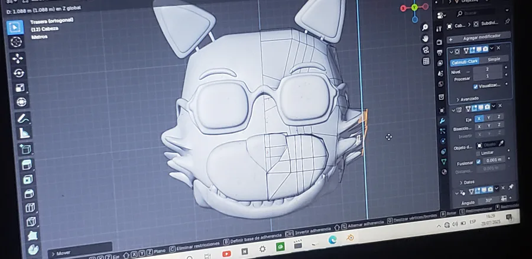Open the Particles properties tab
Image resolution: width=532 pixels, height=259 pixels.
[x=442, y=131]
